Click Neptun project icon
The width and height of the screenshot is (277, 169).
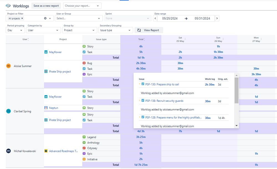tap(46, 108)
